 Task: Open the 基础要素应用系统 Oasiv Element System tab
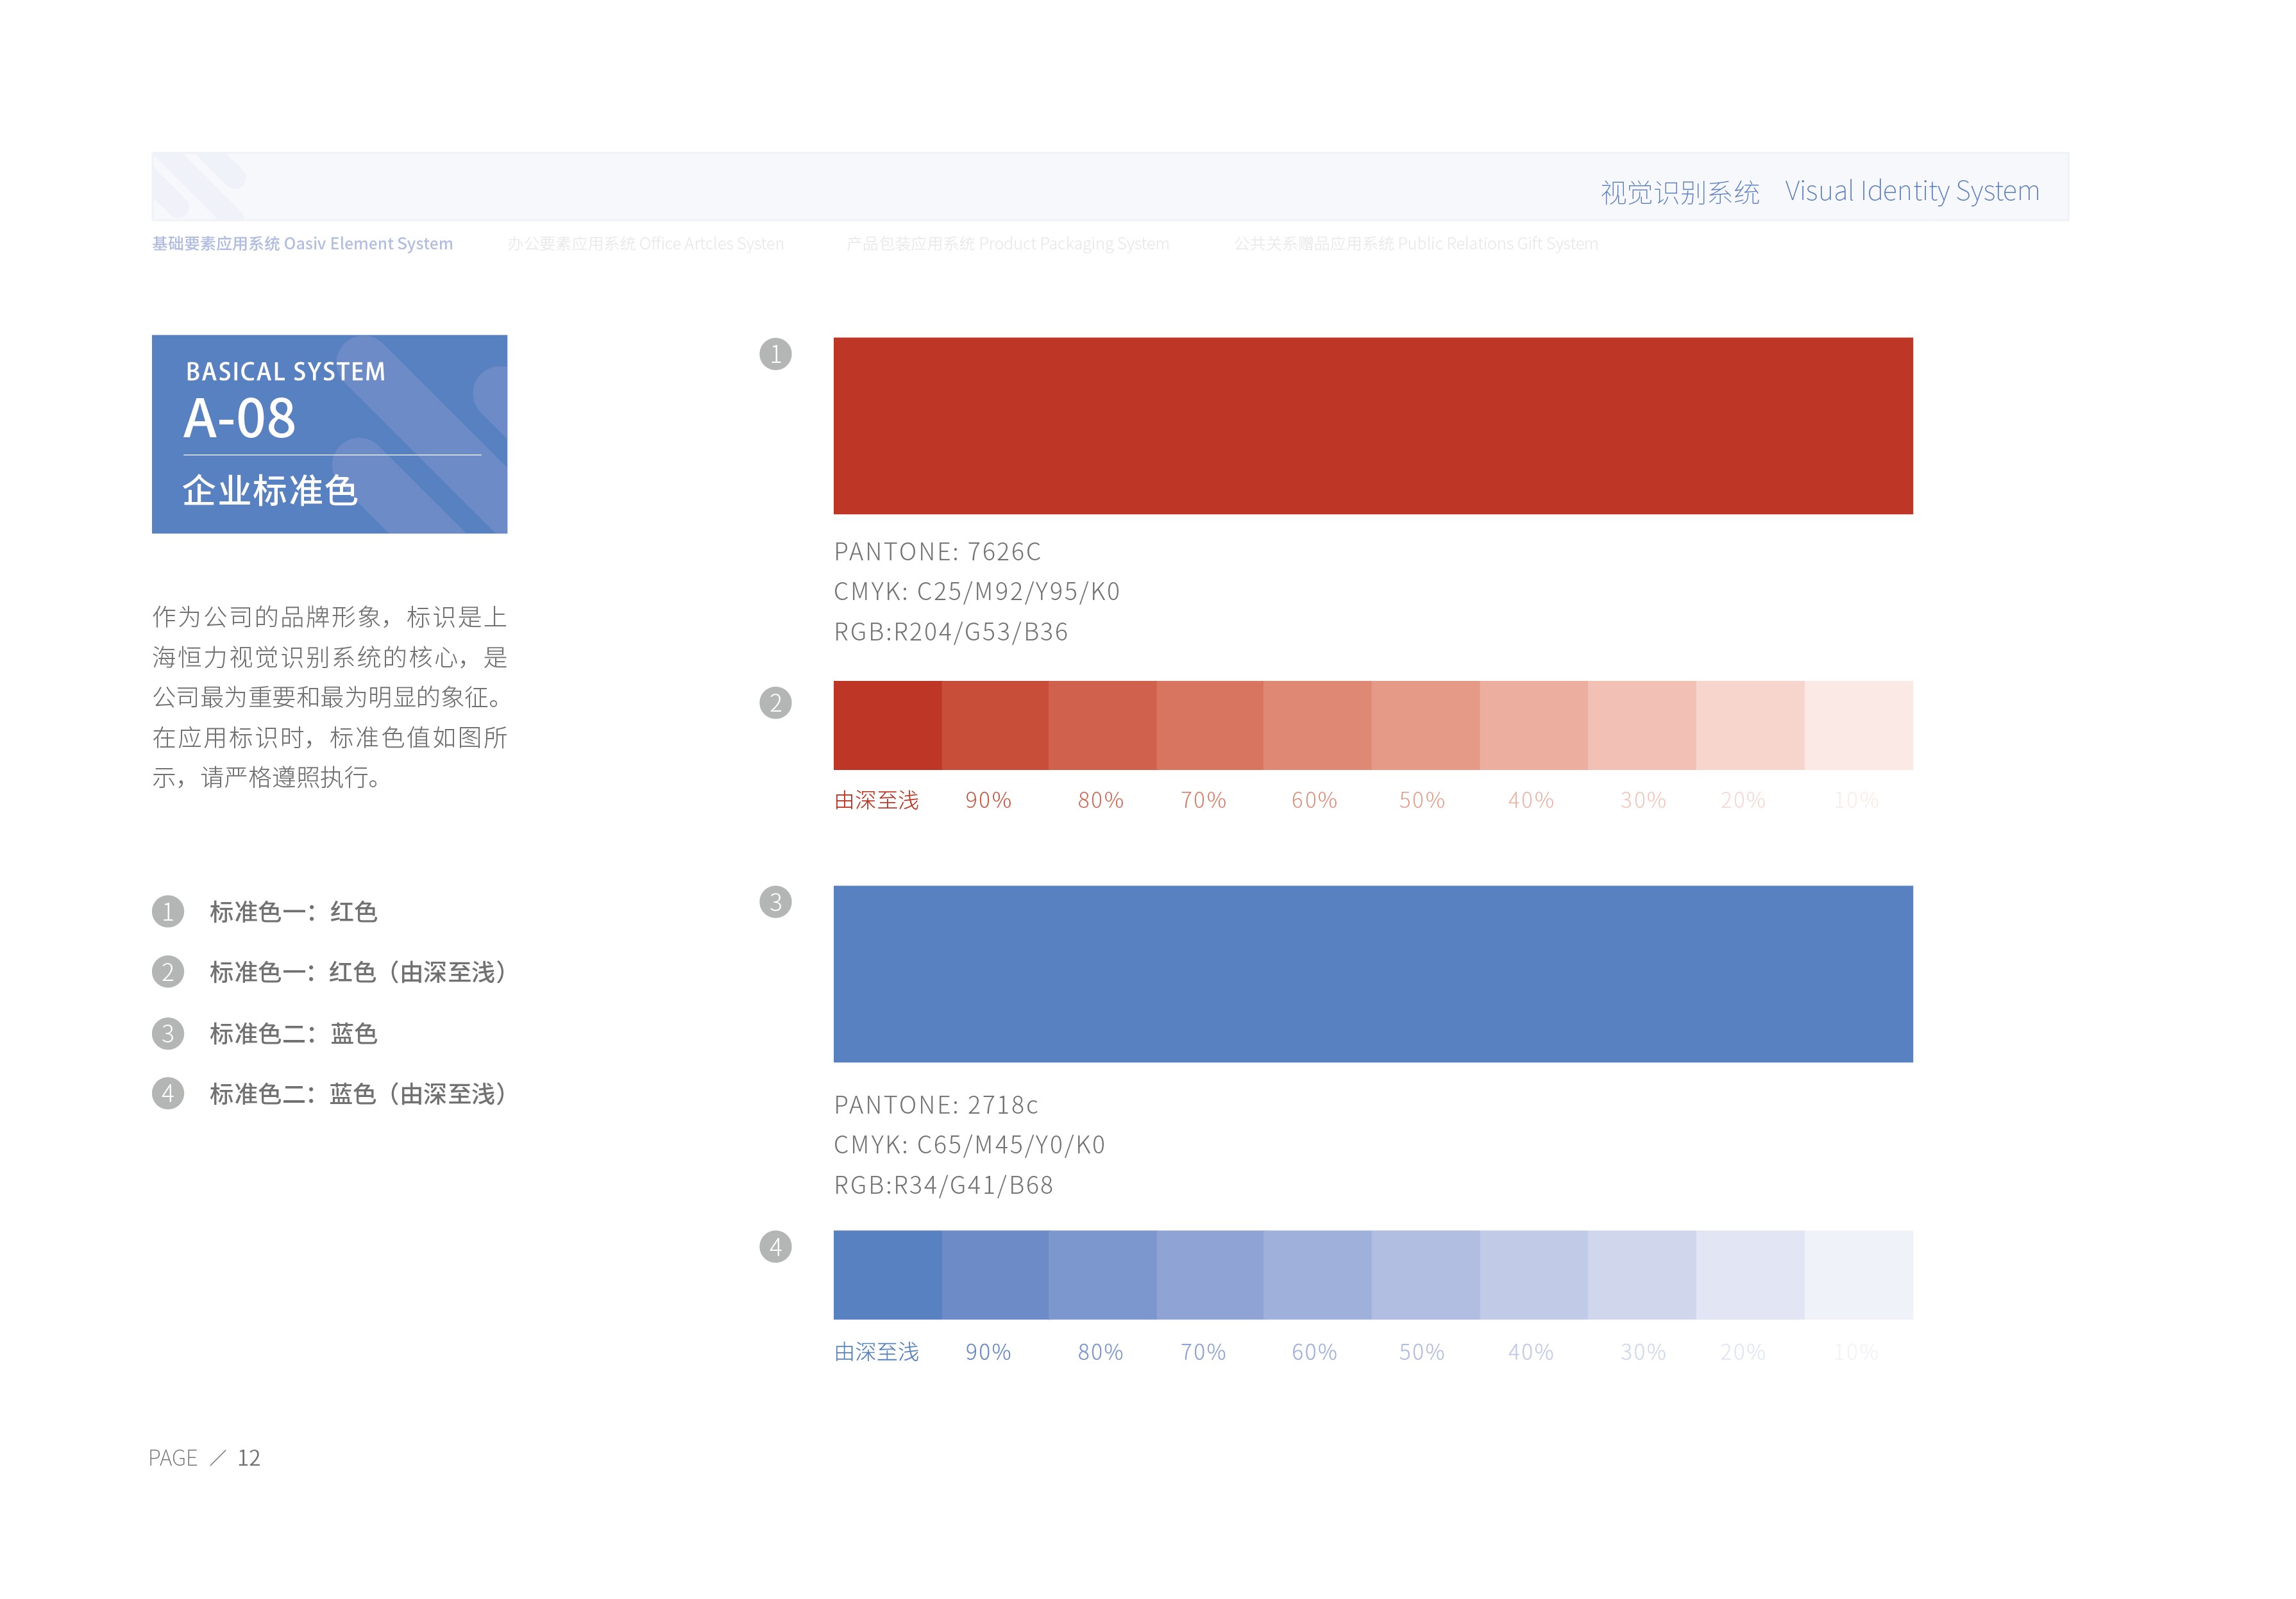302,244
